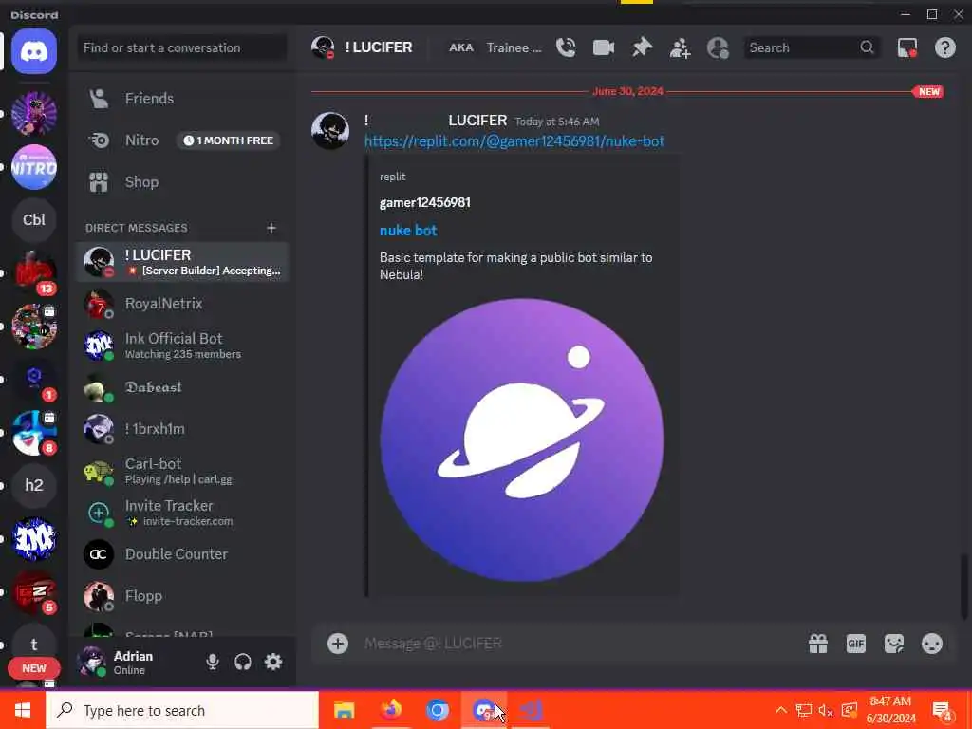The width and height of the screenshot is (972, 729).
Task: Open the GIF picker
Action: coord(855,644)
